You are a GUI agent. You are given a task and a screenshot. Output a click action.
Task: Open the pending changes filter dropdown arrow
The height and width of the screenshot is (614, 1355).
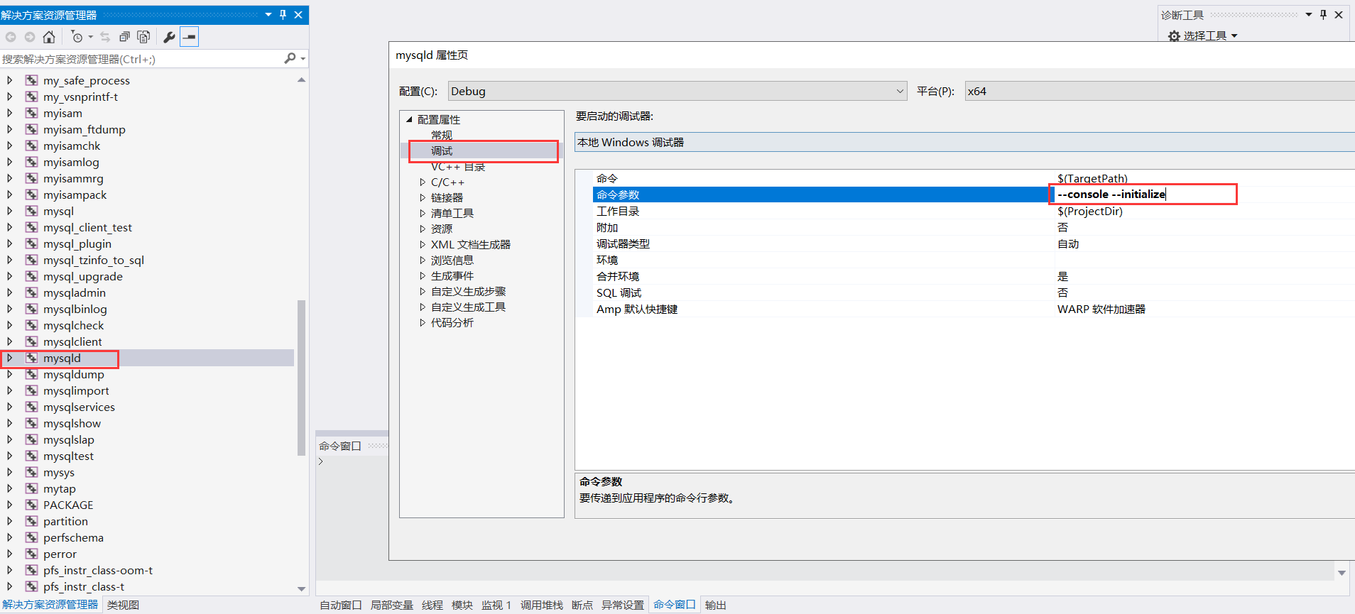point(90,37)
